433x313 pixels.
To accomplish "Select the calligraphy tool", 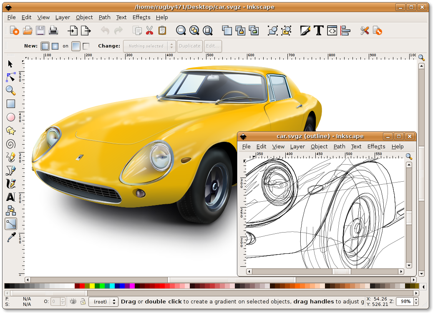I will click(x=11, y=183).
